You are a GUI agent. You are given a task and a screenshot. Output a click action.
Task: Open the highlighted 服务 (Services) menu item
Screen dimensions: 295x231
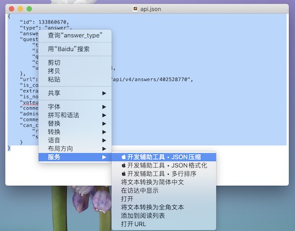(x=75, y=157)
